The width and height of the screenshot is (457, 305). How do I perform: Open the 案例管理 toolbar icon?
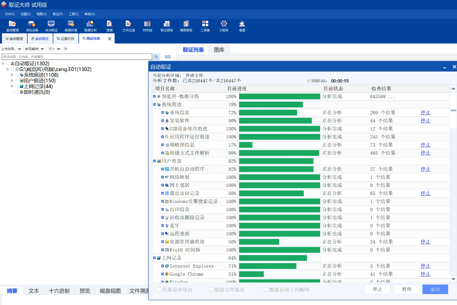click(12, 26)
